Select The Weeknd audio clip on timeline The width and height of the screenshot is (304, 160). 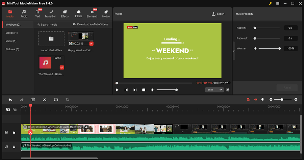(160, 147)
